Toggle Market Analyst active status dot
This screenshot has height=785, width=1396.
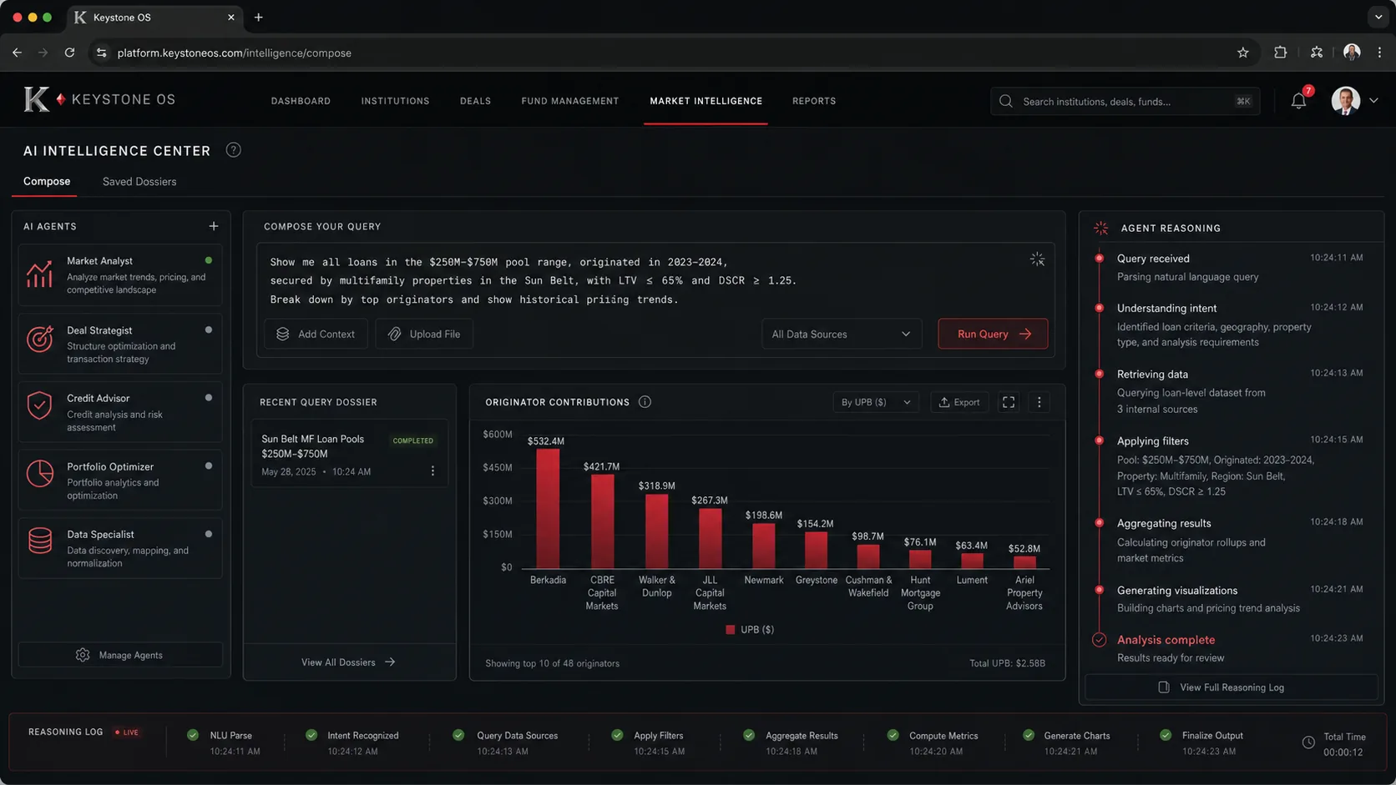[x=209, y=261]
